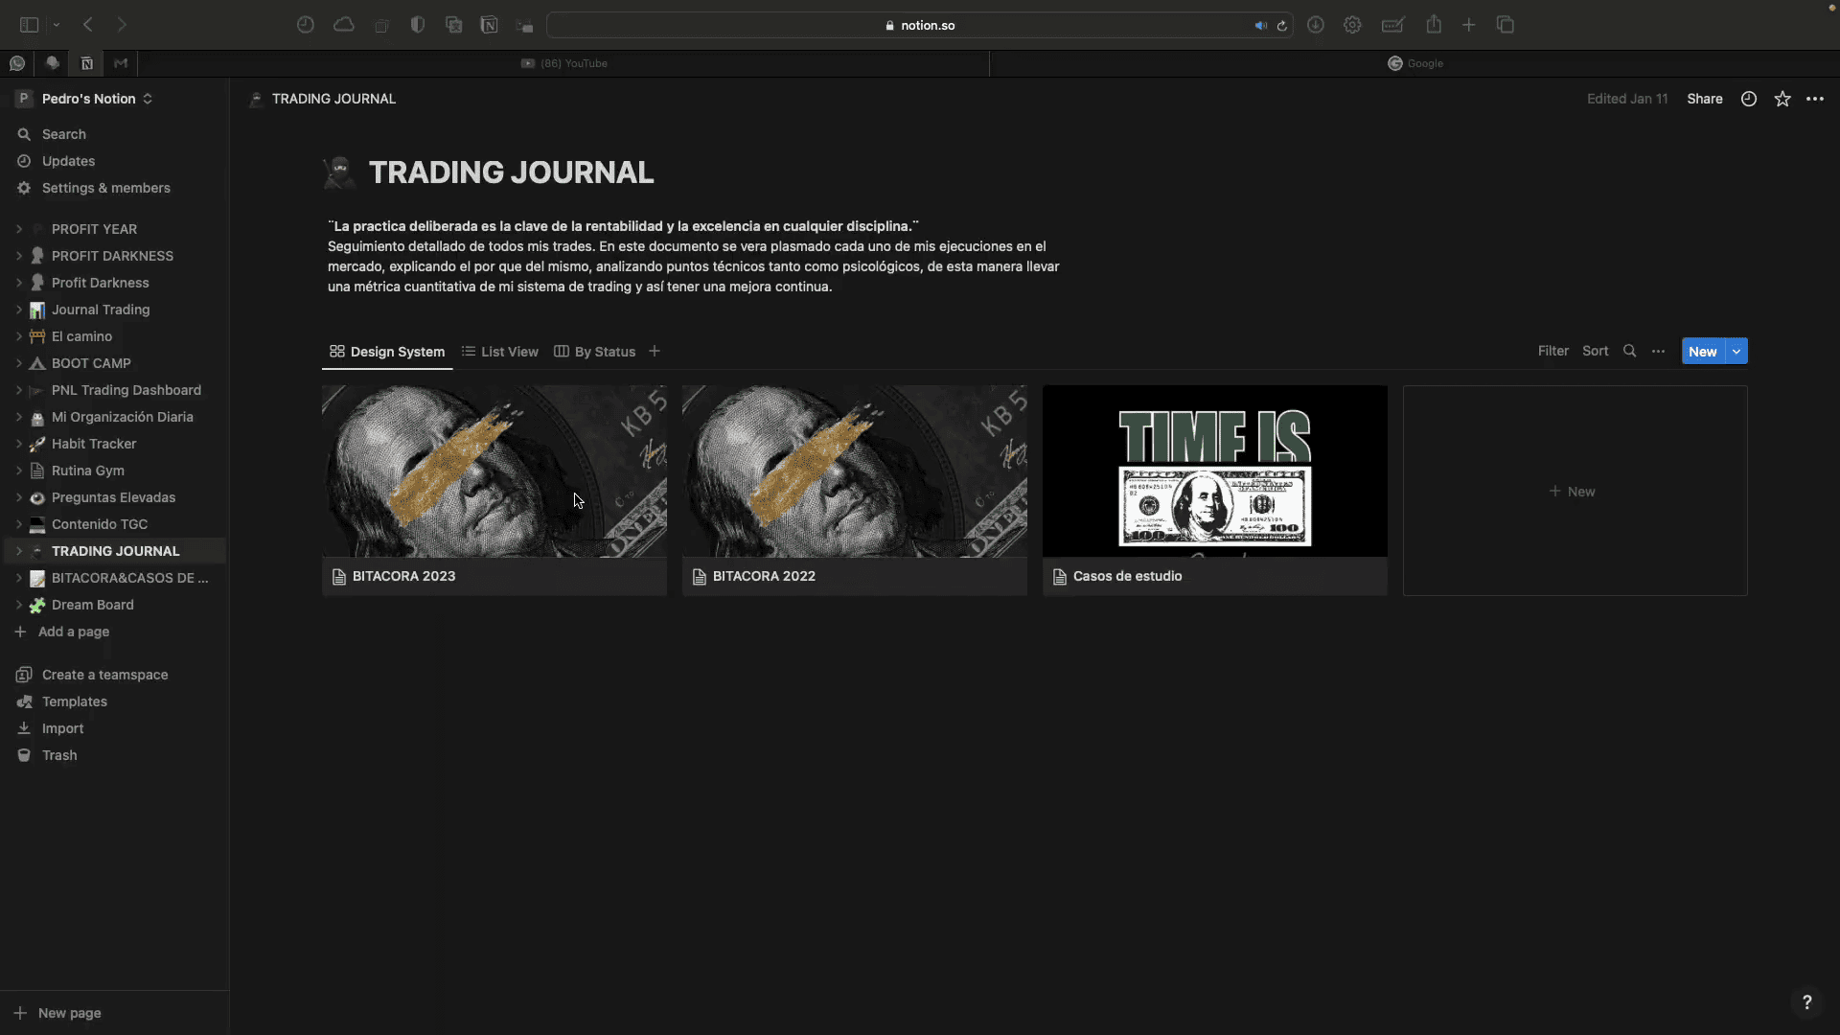Viewport: 1840px width, 1035px height.
Task: Mute the tab audio speaker icon
Action: tap(1260, 26)
